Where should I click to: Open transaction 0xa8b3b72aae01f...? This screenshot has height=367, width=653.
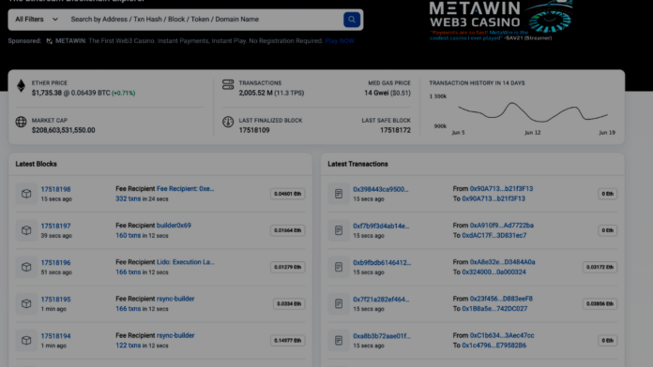click(382, 335)
